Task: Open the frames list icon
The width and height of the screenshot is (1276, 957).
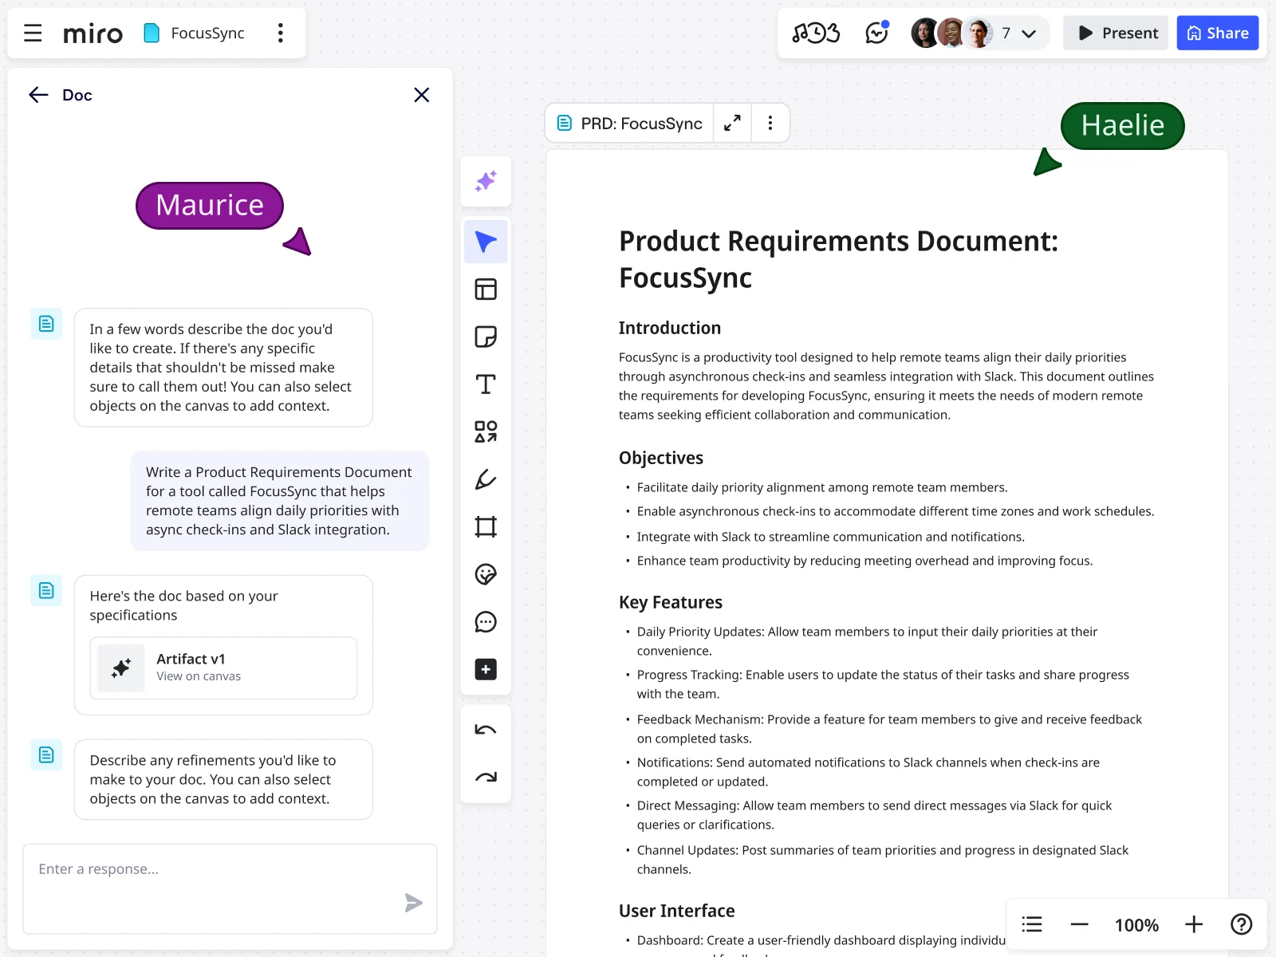Action: 1032,924
